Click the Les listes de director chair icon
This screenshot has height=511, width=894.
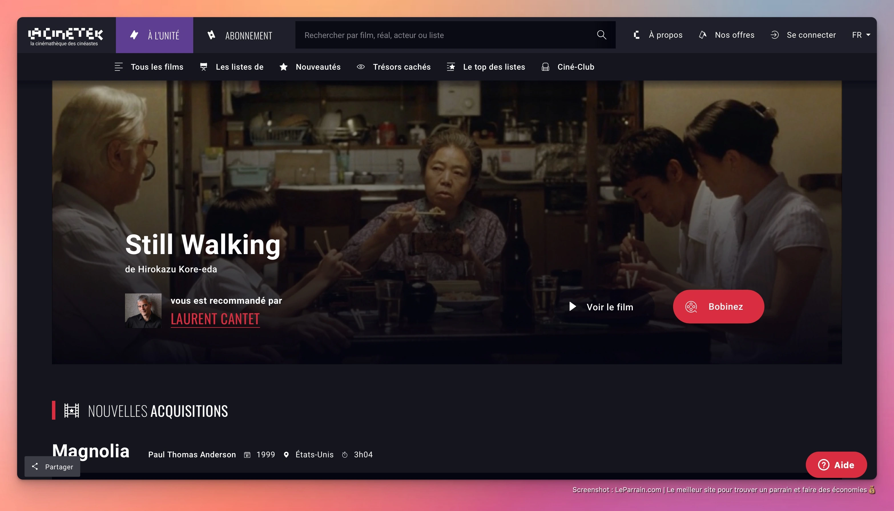[204, 67]
